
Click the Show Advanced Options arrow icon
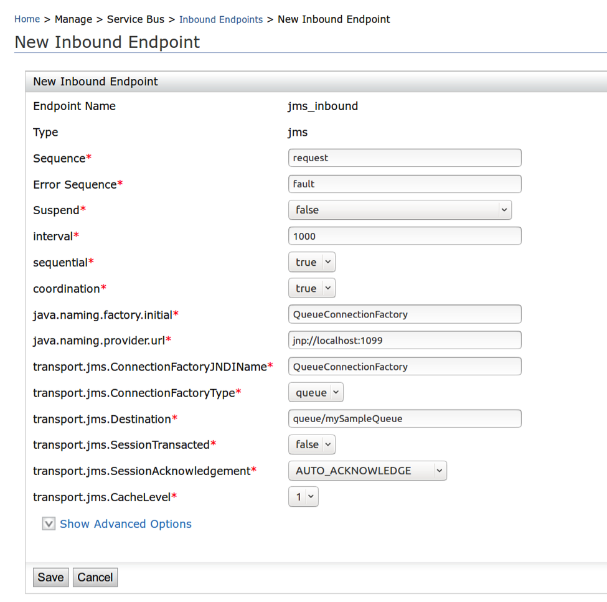tap(49, 524)
